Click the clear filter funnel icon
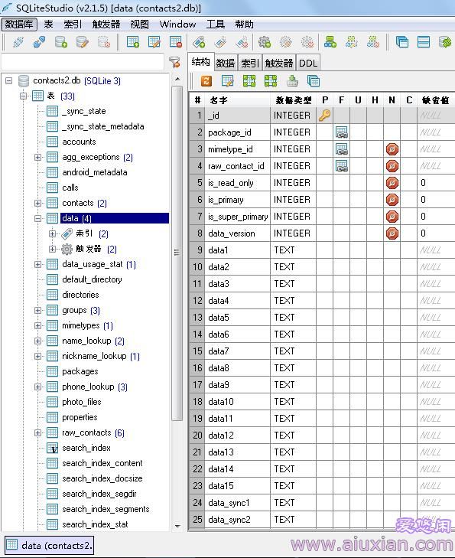This screenshot has width=455, height=558. click(x=175, y=62)
